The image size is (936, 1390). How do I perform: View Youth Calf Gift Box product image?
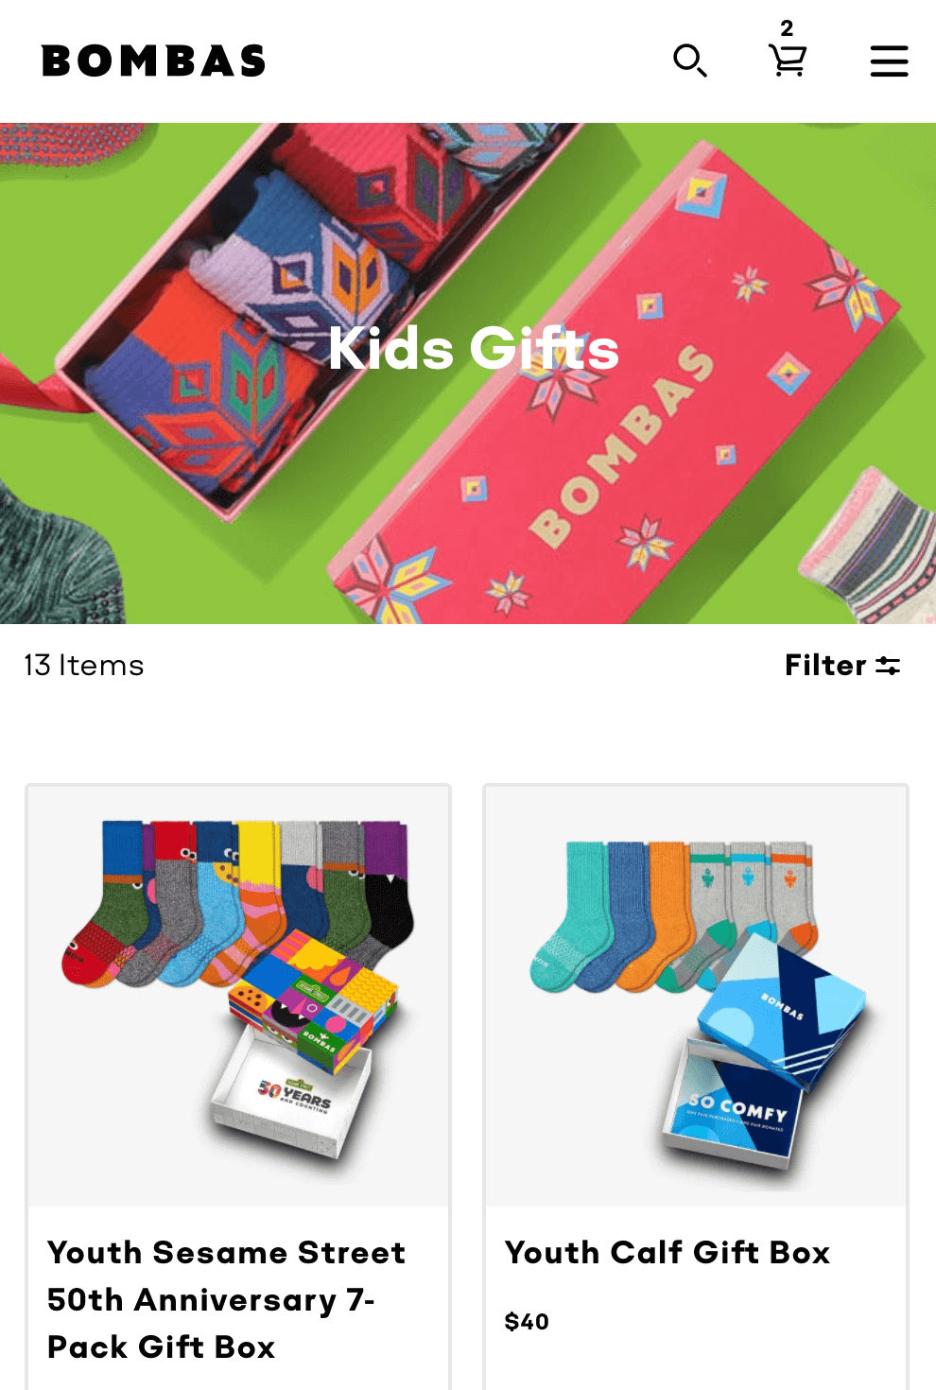[696, 997]
